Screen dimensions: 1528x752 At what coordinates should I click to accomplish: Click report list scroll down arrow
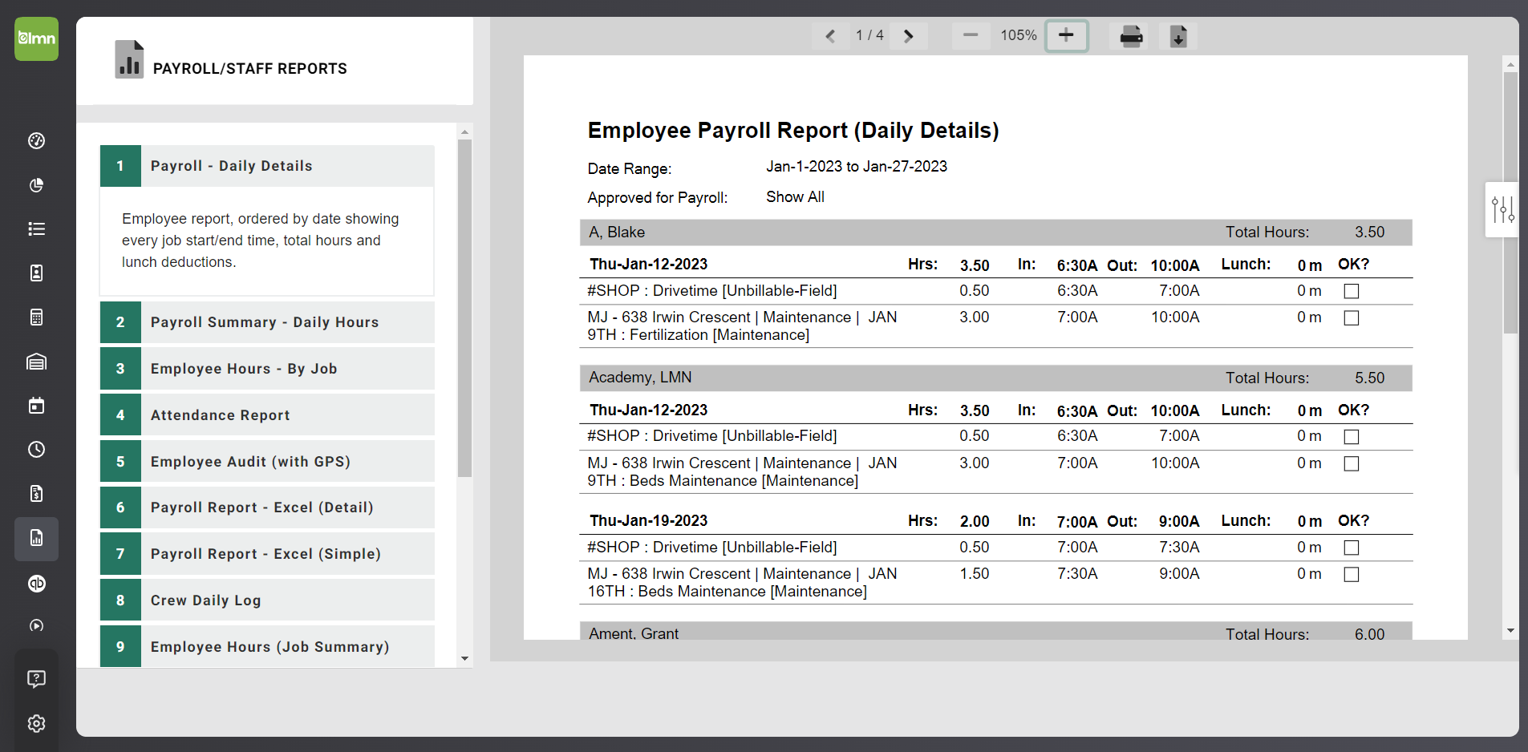(464, 659)
